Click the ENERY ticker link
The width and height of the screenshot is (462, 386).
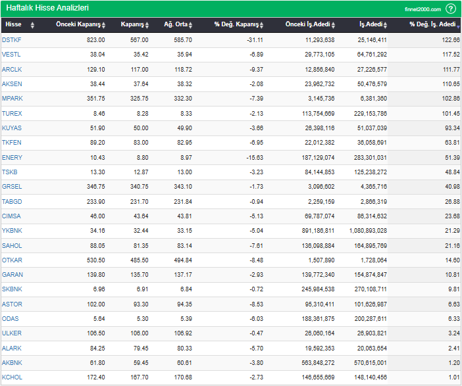click(x=12, y=158)
